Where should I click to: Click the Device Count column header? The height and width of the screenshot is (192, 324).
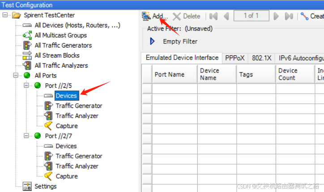click(x=295, y=74)
